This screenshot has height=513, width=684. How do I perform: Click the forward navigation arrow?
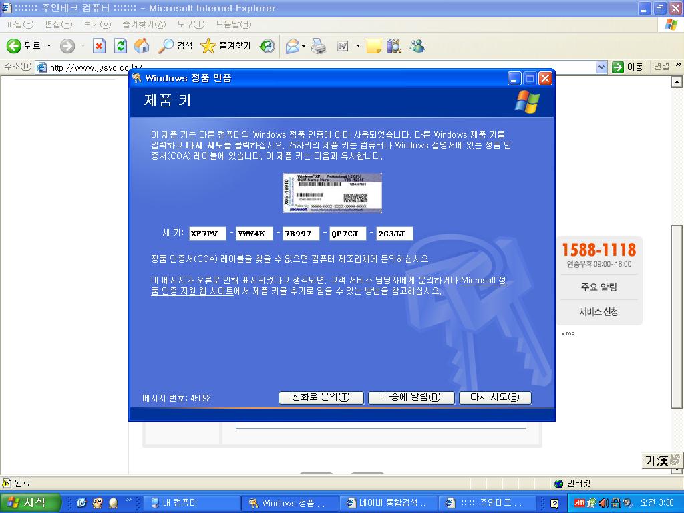tap(67, 46)
